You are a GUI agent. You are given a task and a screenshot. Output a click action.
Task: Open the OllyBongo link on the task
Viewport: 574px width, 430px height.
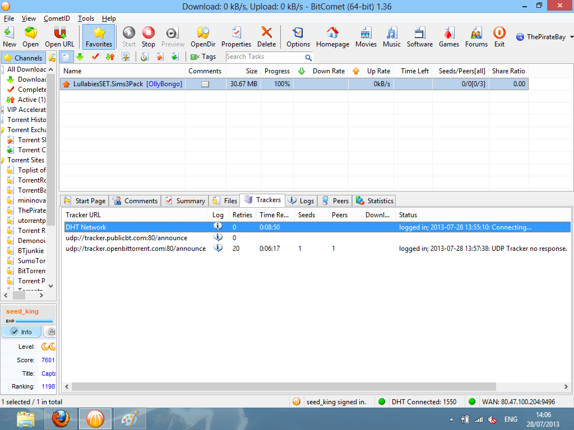pyautogui.click(x=164, y=84)
